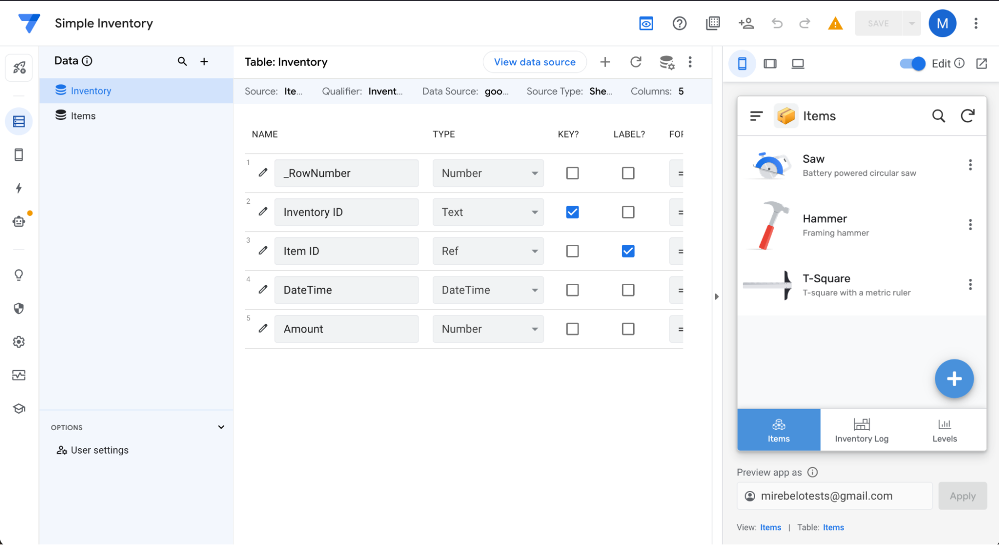Viewport: 999px width, 545px height.
Task: Select Inventory table in data list
Action: pyautogui.click(x=136, y=90)
